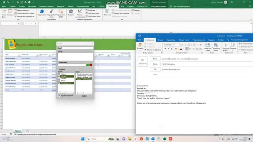
Task: Undo the last action in Excel
Action: coord(8,2)
